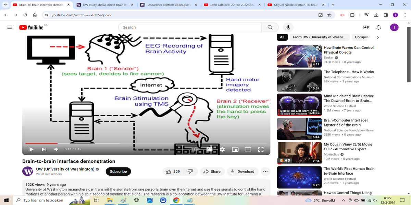The height and width of the screenshot is (205, 411).
Task: Click the YouTube search field
Action: pos(190,27)
